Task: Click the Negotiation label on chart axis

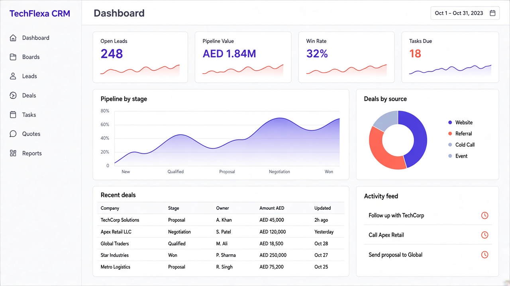Action: (279, 172)
